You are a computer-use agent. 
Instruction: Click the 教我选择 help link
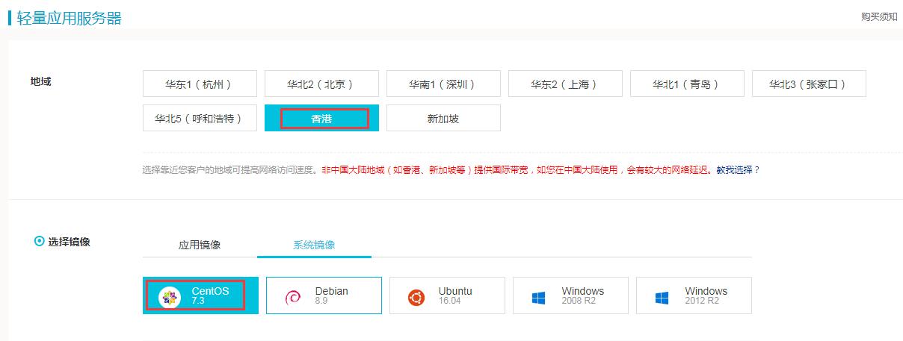click(734, 170)
